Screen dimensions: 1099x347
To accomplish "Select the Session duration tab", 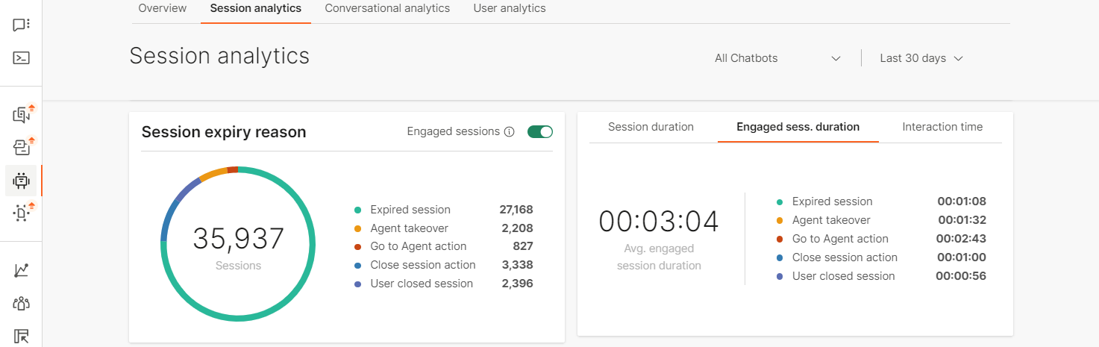I will tap(651, 127).
